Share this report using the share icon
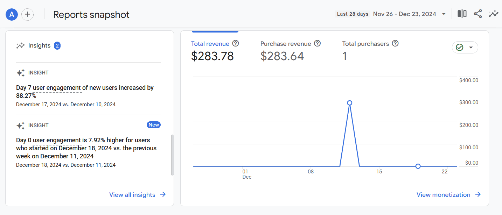This screenshot has width=502, height=215. (478, 14)
